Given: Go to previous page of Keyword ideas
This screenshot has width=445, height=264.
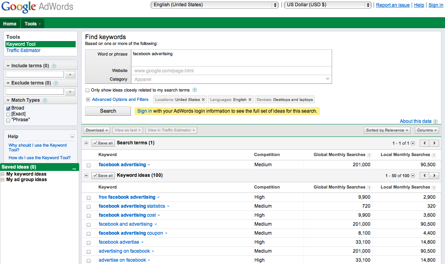Looking at the screenshot, I should (425, 176).
